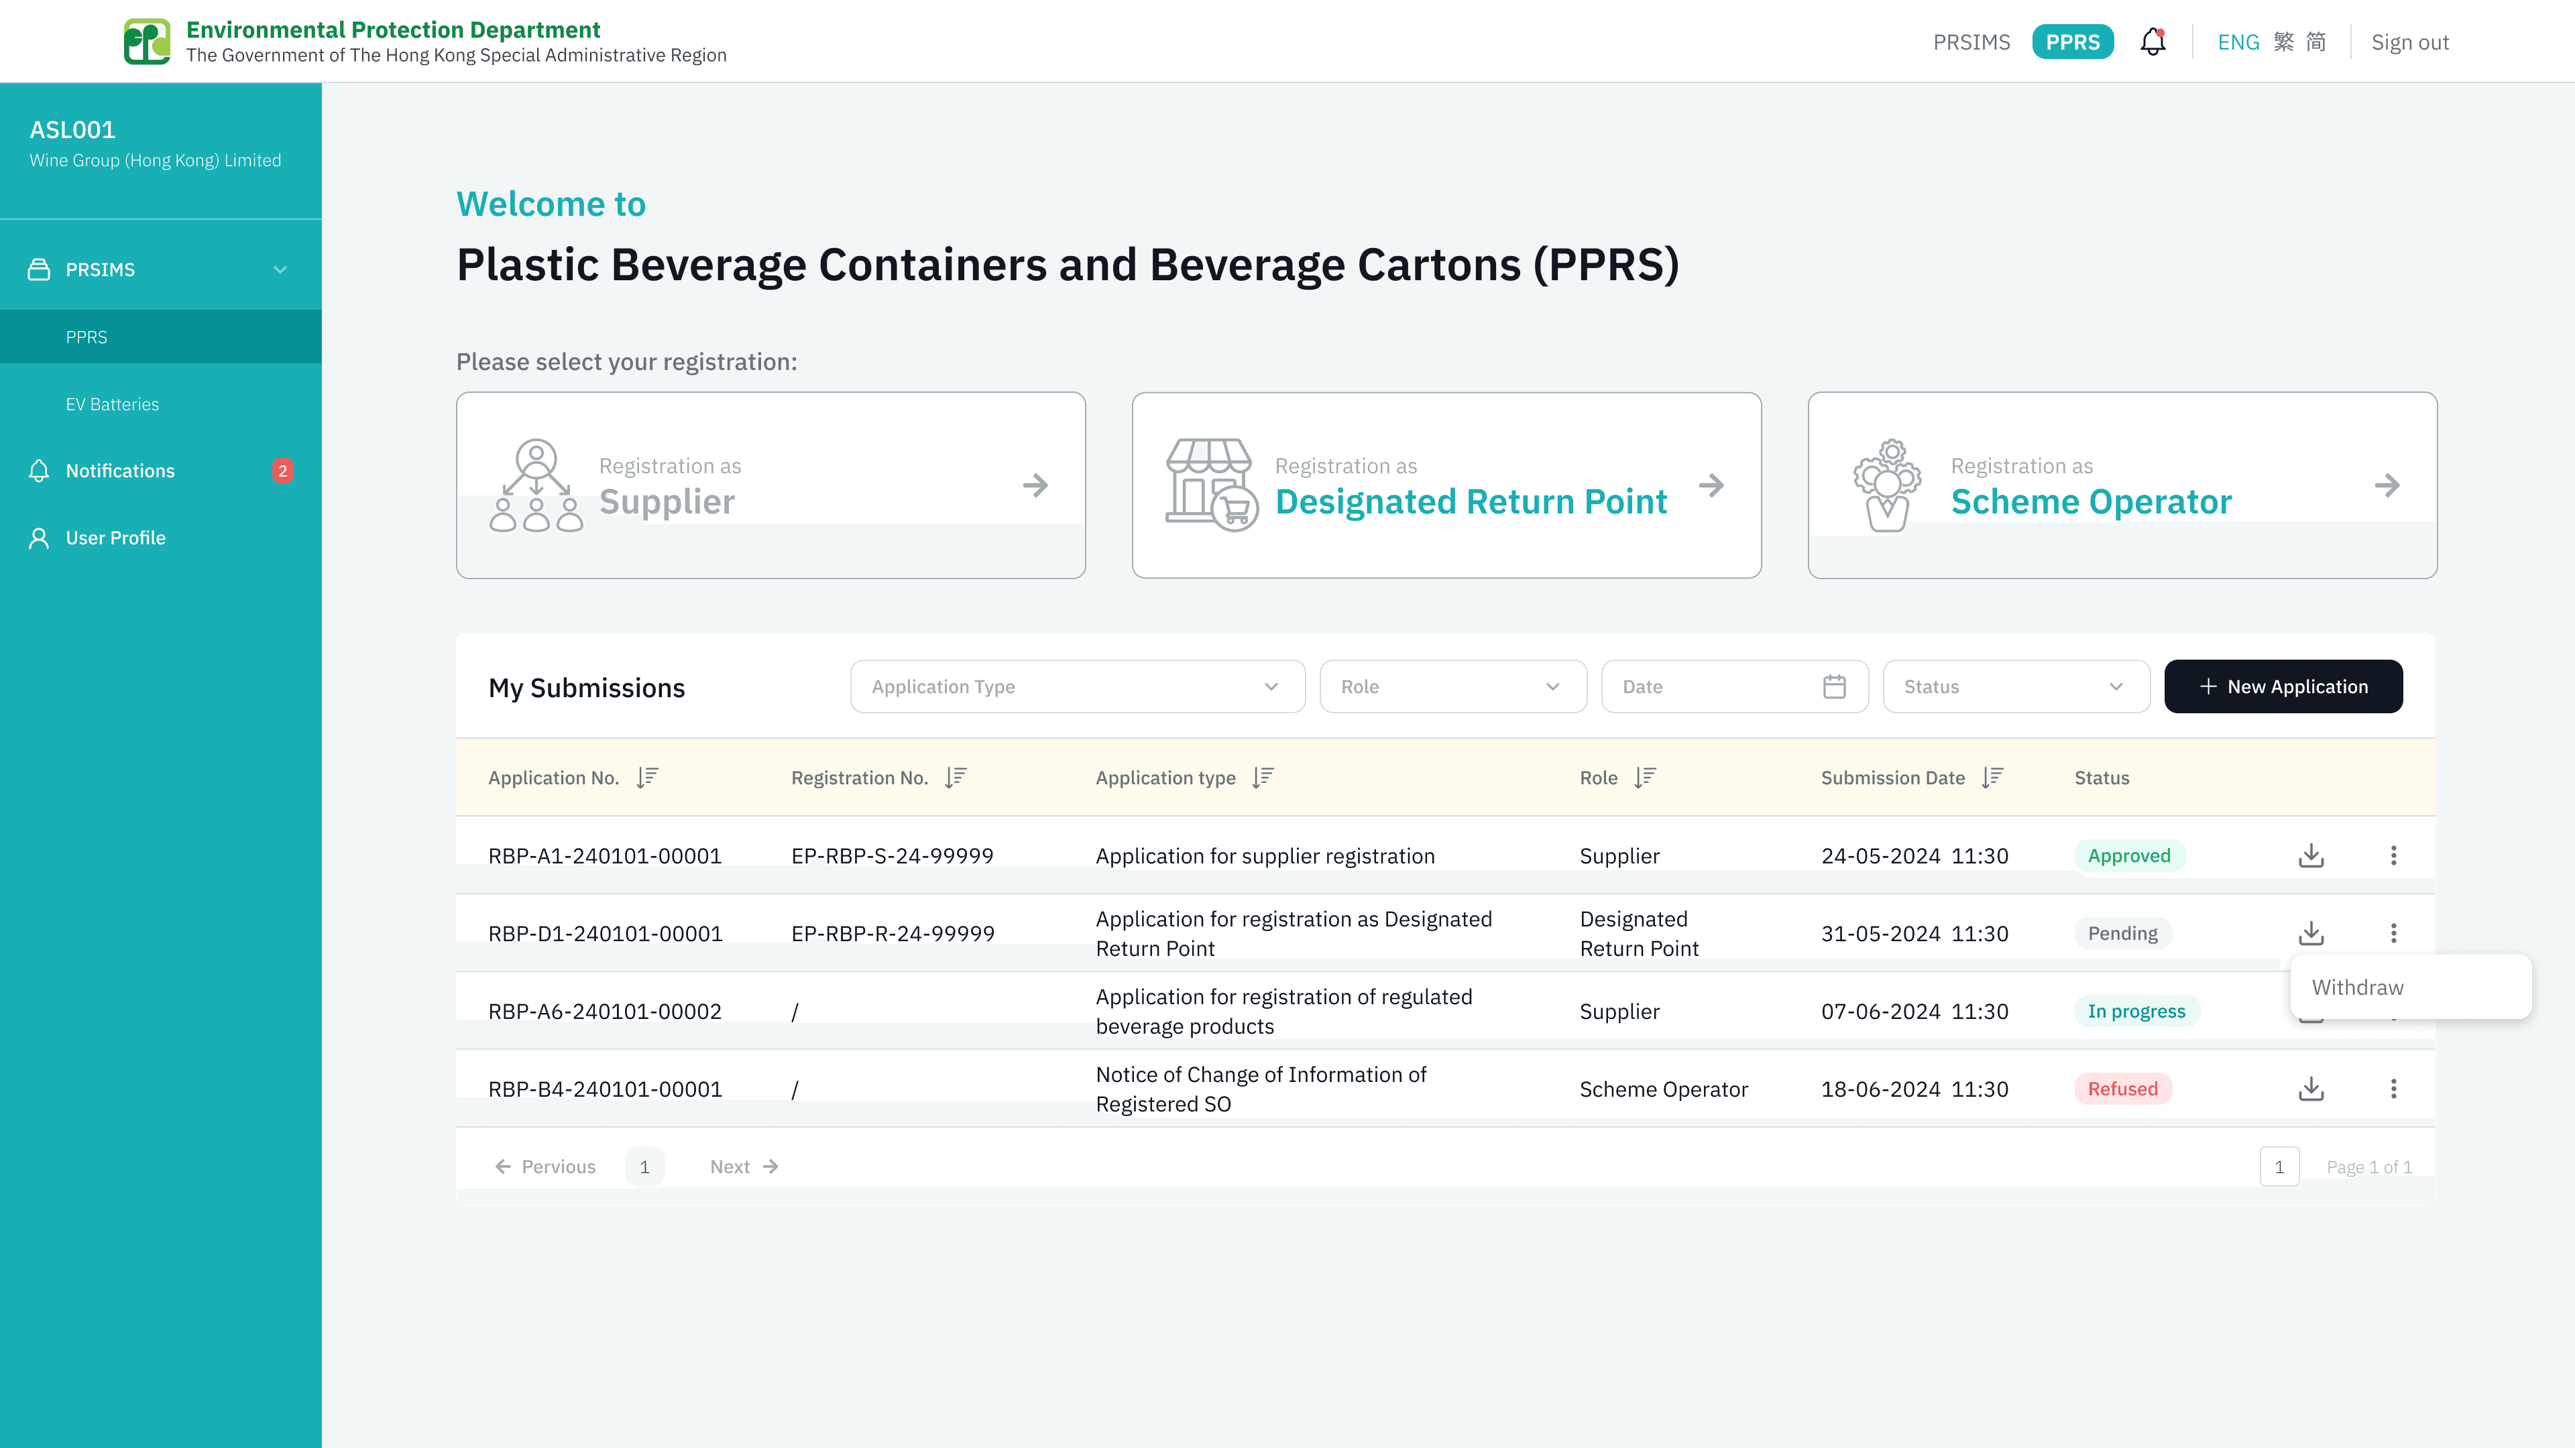Click the New Application button
The image size is (2575, 1448).
(x=2283, y=686)
